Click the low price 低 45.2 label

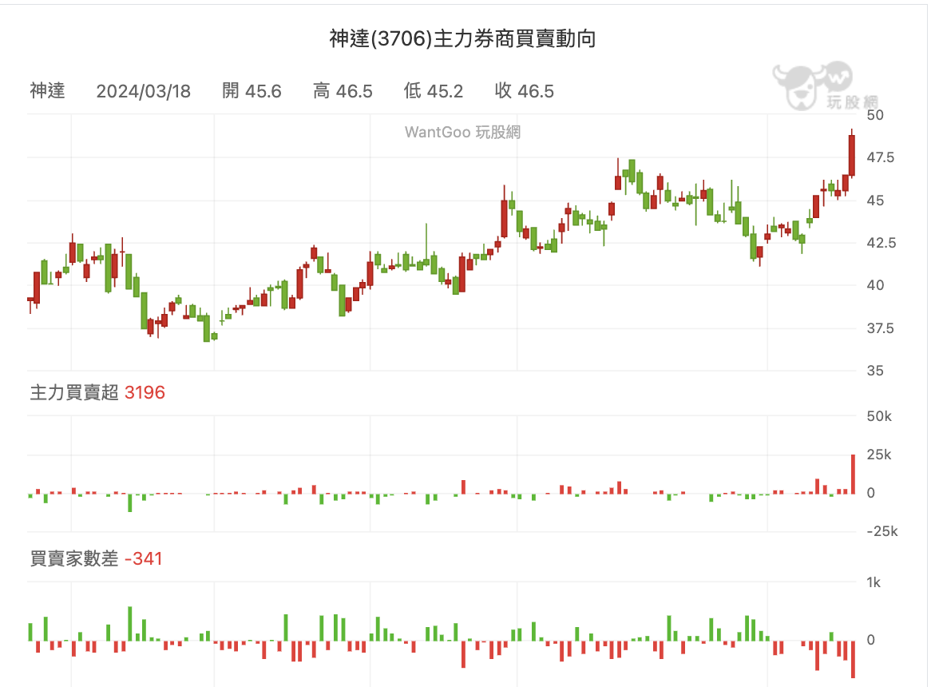click(x=434, y=91)
